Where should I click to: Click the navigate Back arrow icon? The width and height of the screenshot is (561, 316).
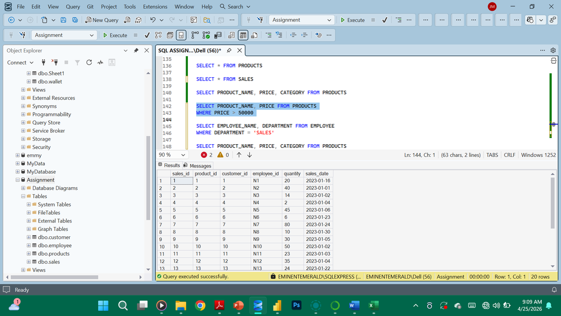point(12,20)
